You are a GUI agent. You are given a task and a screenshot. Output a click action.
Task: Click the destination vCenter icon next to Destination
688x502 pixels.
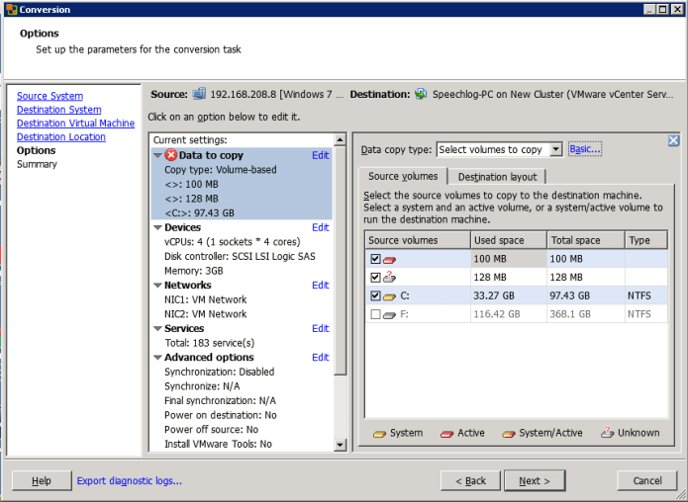[x=422, y=94]
